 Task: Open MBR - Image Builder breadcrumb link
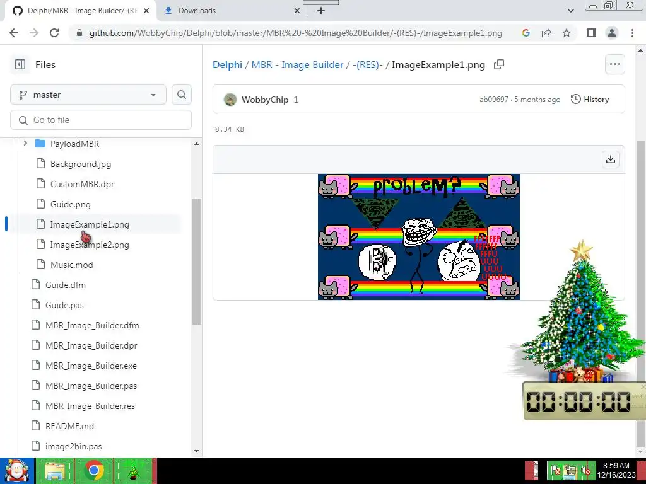point(298,65)
